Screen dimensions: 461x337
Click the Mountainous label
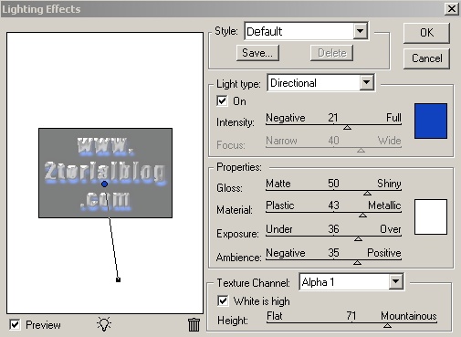pos(409,316)
